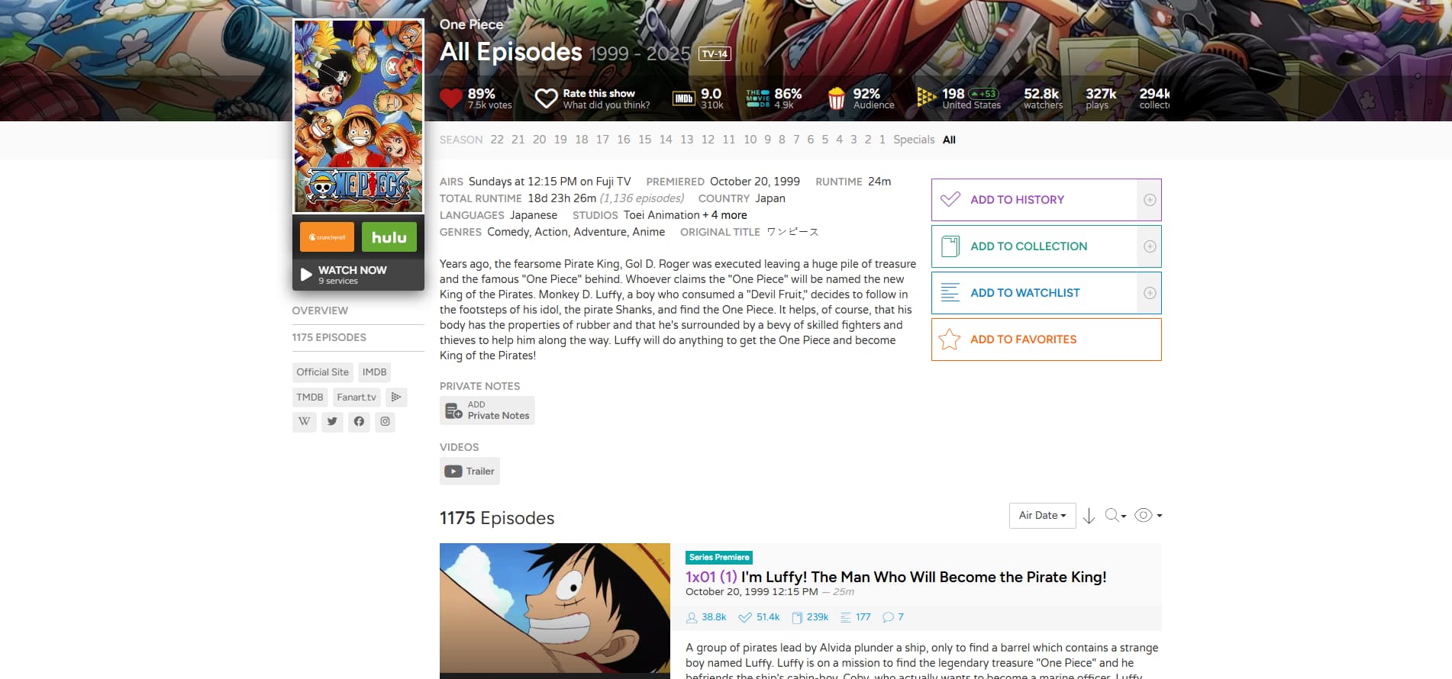Switch to season 10
1452x679 pixels.
750,140
